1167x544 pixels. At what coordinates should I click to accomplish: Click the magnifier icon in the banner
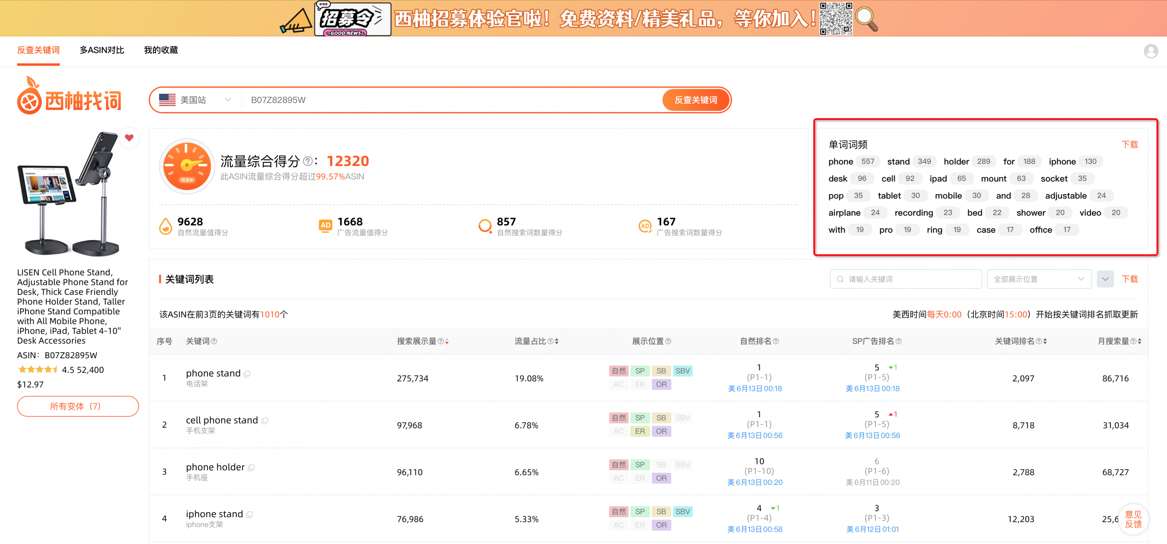867,19
